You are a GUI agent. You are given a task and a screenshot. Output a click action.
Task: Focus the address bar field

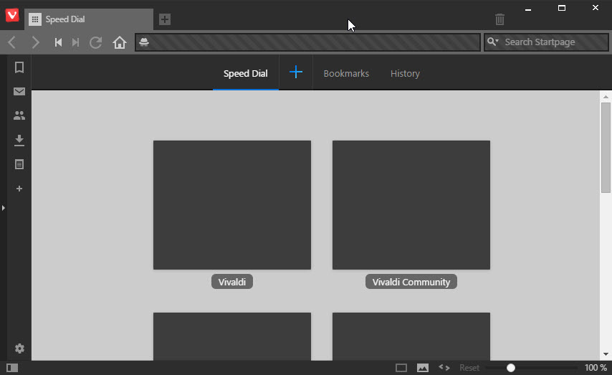308,42
